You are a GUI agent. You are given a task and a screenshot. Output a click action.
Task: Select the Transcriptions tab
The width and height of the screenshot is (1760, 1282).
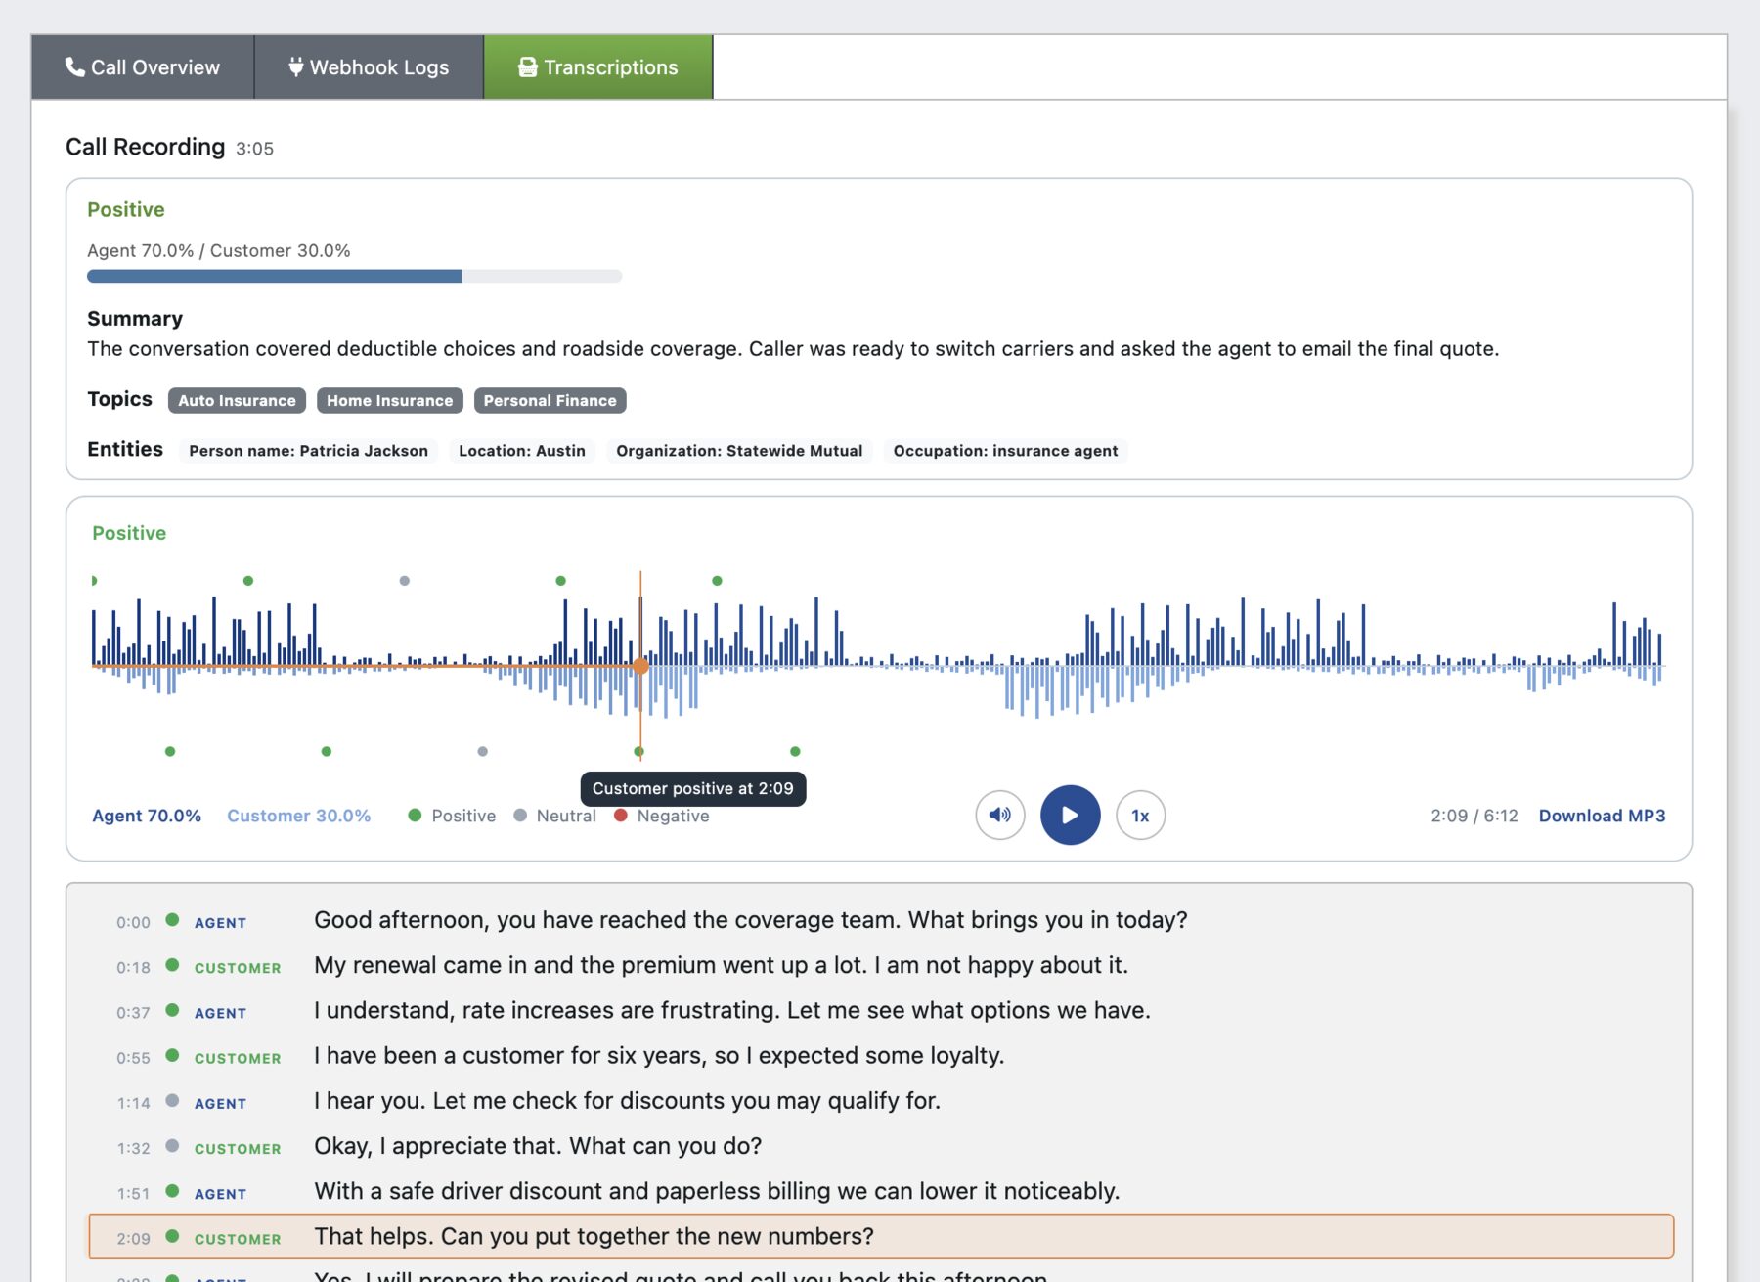coord(598,67)
